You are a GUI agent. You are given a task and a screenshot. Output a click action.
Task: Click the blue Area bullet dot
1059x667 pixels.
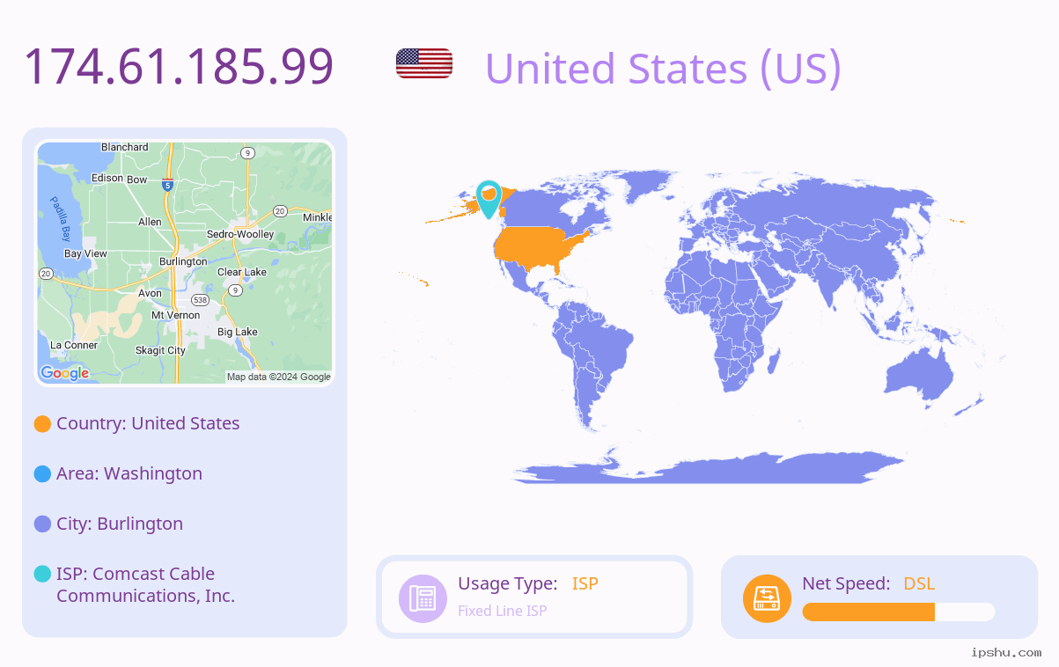pos(42,474)
